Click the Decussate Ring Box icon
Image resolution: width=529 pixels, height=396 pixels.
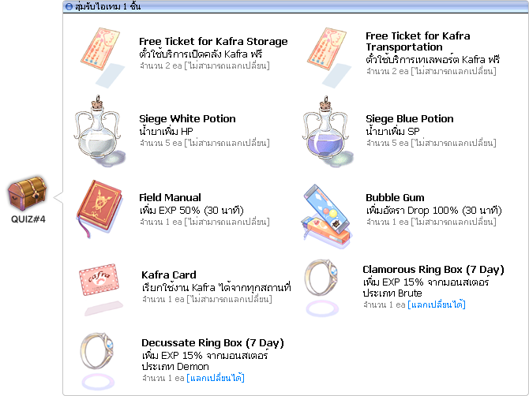tap(99, 356)
